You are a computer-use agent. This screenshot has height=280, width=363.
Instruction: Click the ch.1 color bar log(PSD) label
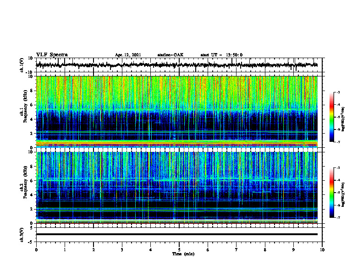point(344,119)
